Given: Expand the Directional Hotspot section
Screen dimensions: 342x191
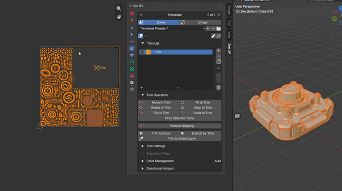Looking at the screenshot, I should click(x=143, y=168).
